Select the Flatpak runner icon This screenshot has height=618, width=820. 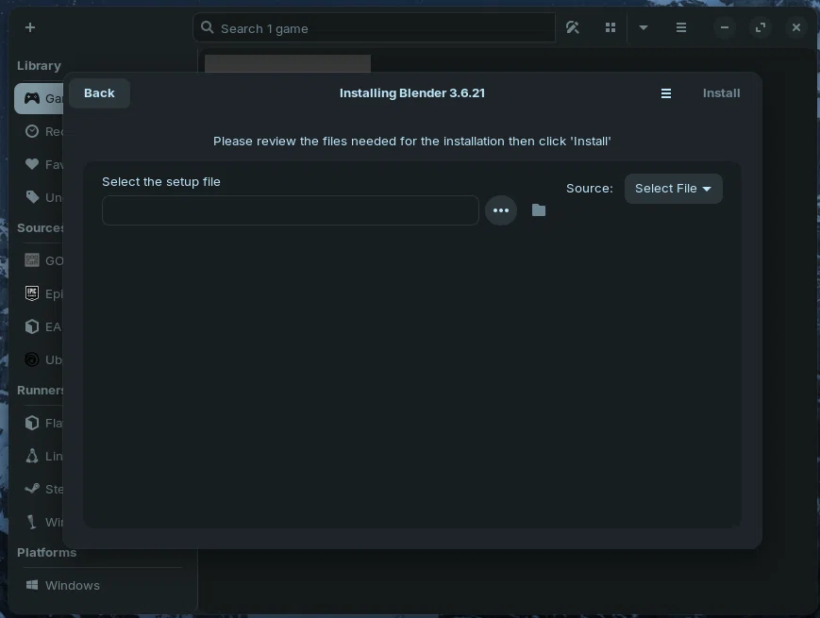pos(32,423)
